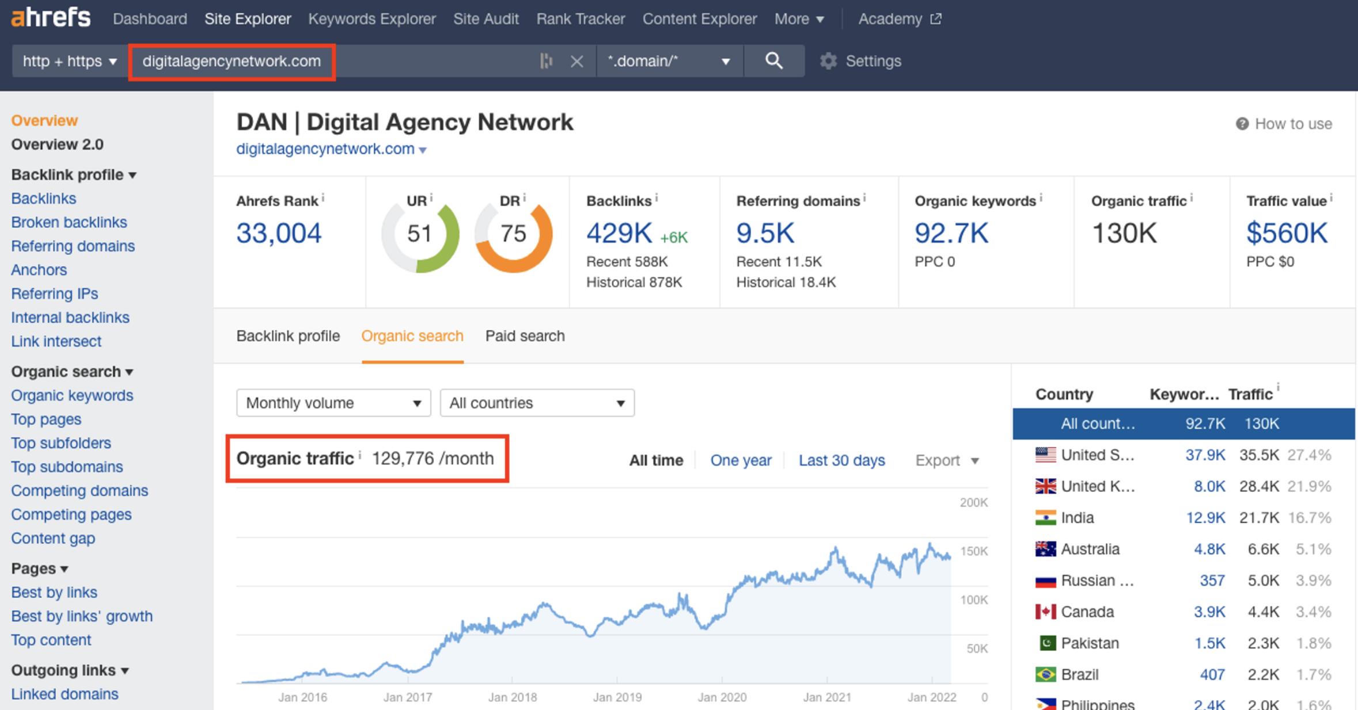Click the Brazil flag icon
This screenshot has width=1358, height=710.
click(x=1045, y=674)
